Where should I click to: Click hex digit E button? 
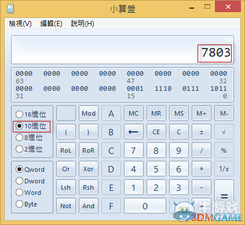(x=111, y=187)
